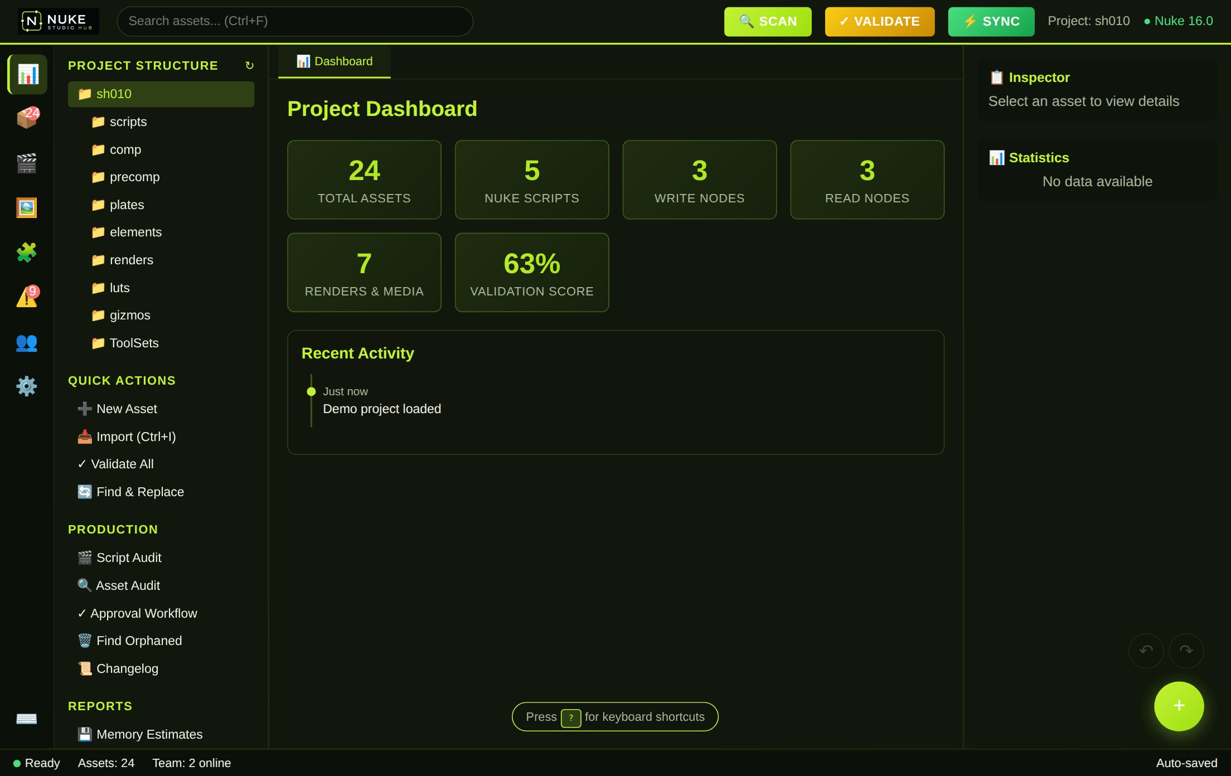Open the elements folder
Image resolution: width=1231 pixels, height=776 pixels.
168,232
